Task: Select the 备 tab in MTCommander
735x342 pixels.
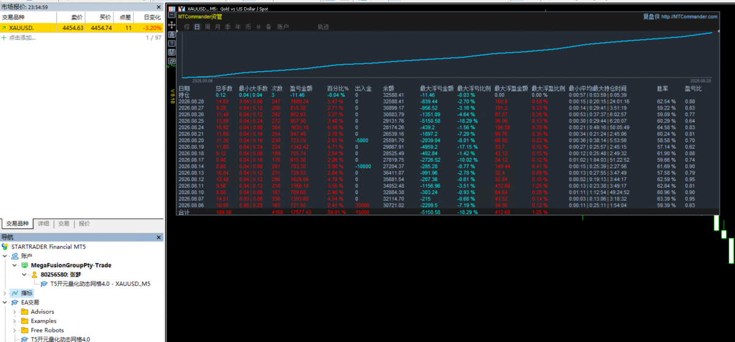Action: [268, 27]
